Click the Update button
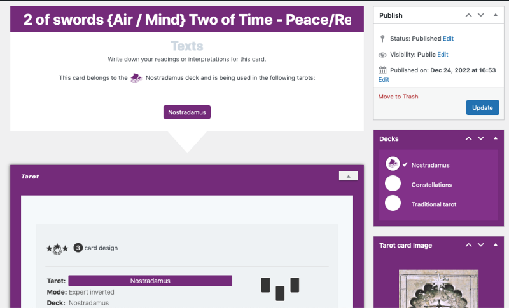This screenshot has width=509, height=308. [482, 107]
